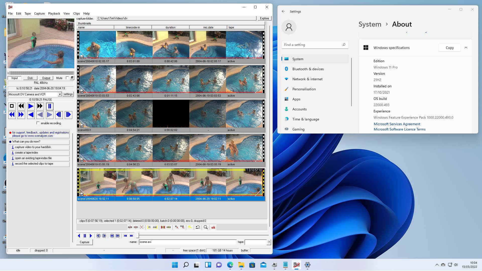Set the out point marker

(155, 227)
